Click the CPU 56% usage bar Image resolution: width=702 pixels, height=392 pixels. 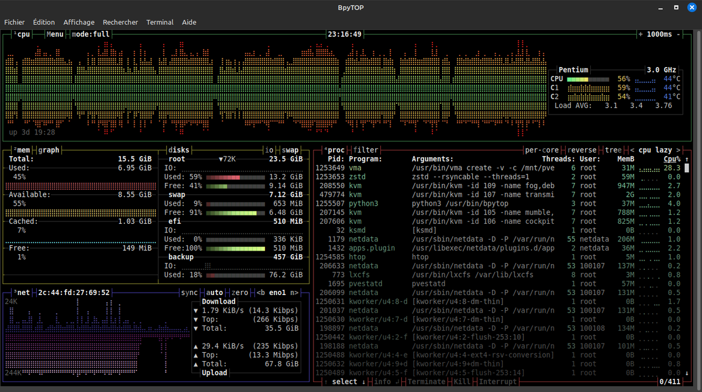[588, 79]
